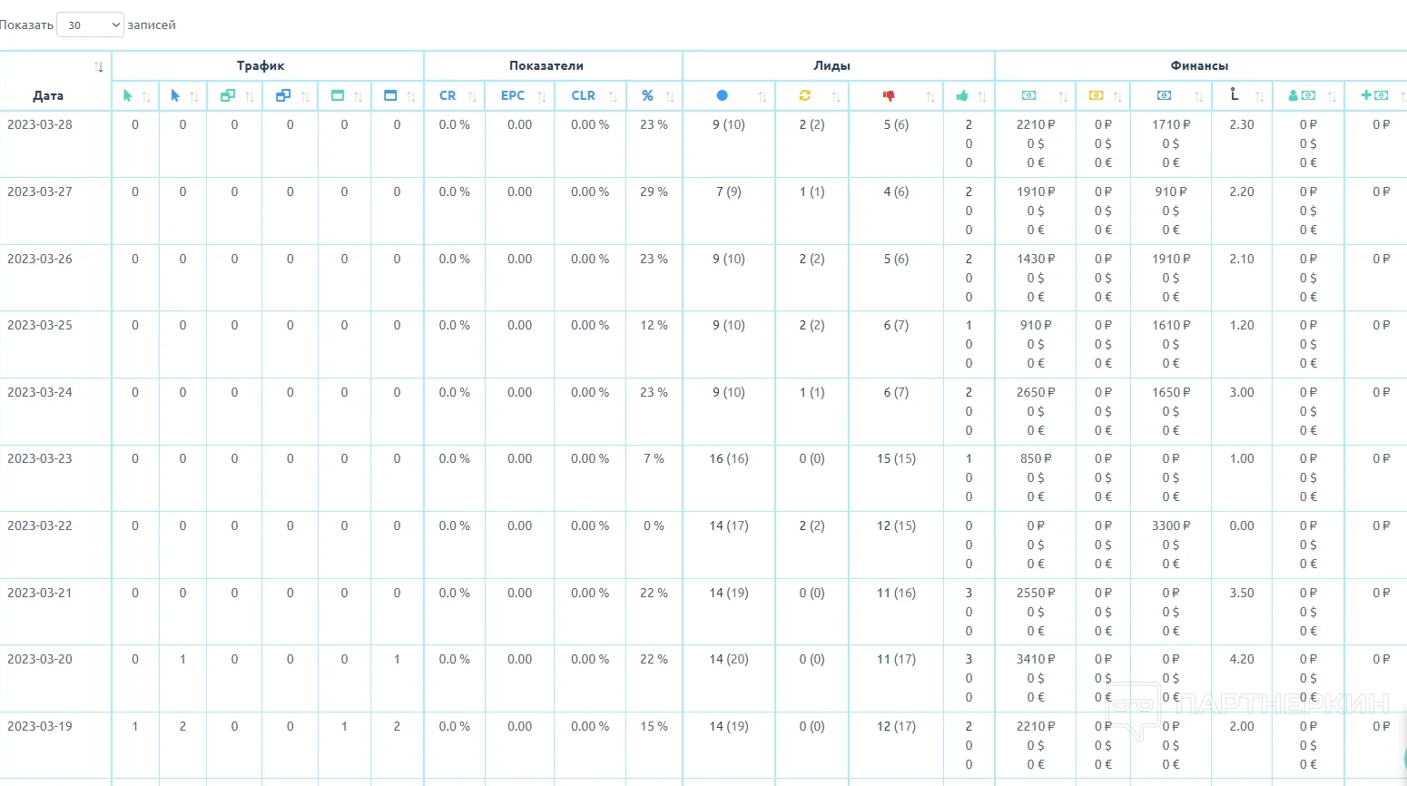Screen dimensions: 1407x786
Task: Toggle sort arrows next to EPC
Action: 542,96
